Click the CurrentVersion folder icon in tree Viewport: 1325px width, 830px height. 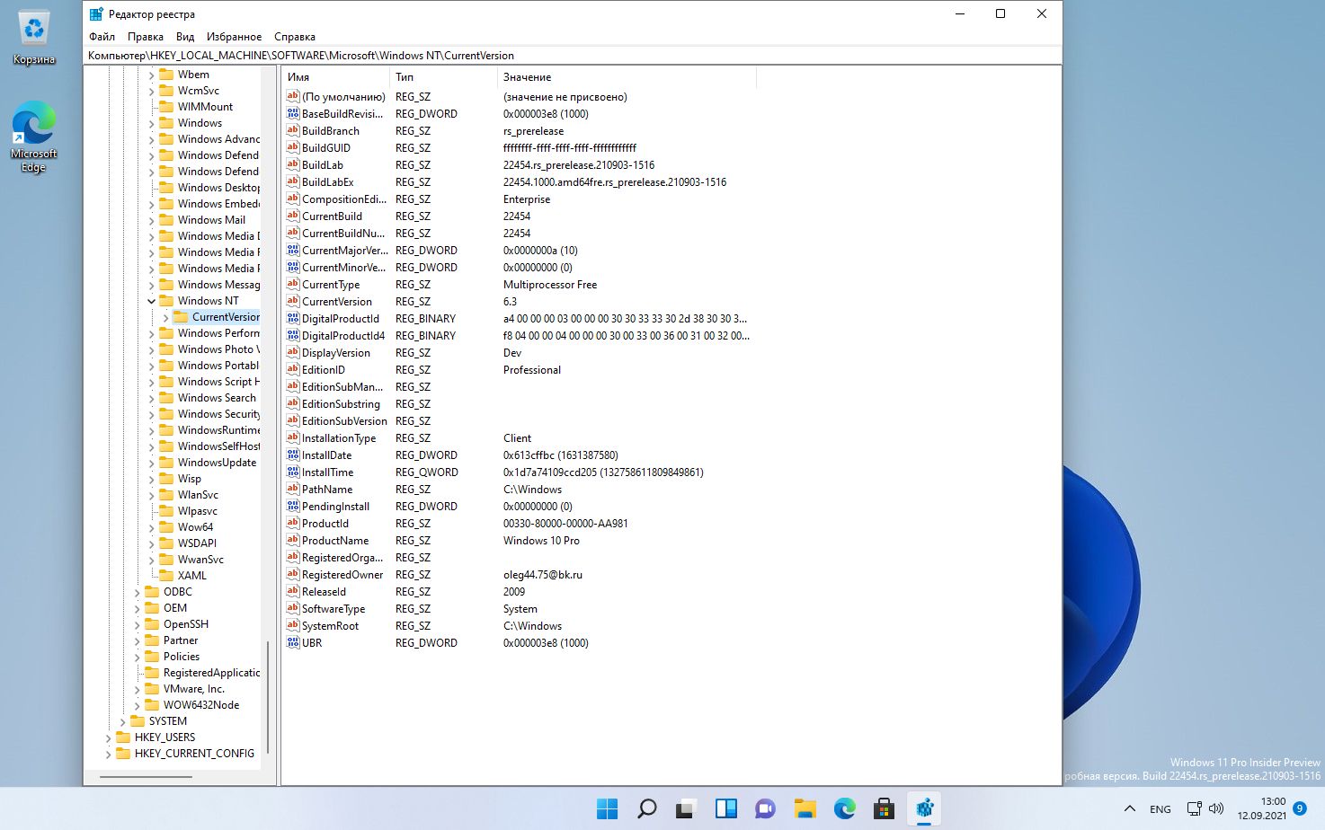[181, 317]
